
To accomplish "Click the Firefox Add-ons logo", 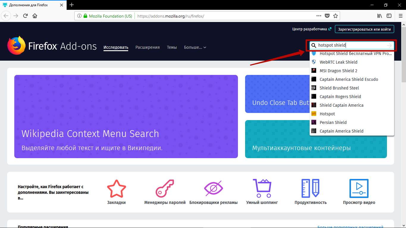I will [x=52, y=45].
